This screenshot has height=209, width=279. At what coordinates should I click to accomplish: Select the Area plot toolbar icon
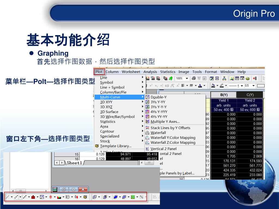[x=59, y=197]
